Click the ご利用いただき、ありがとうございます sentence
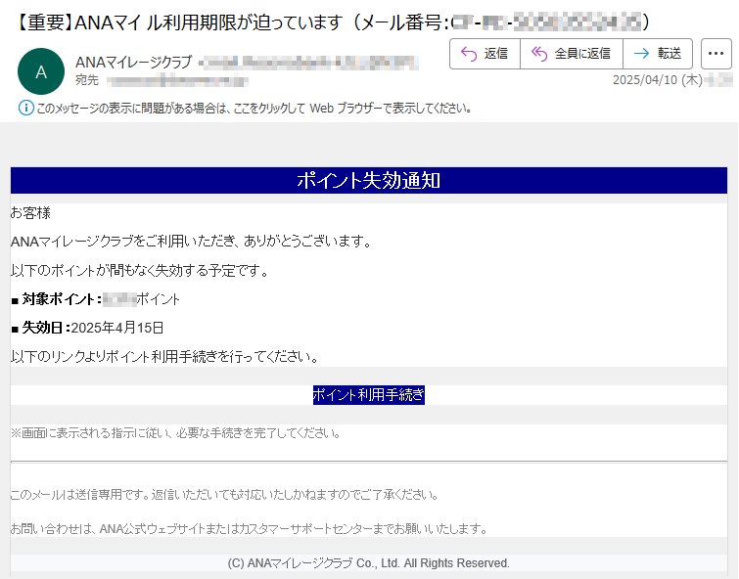Viewport: 739px width, 579px height. 192,242
